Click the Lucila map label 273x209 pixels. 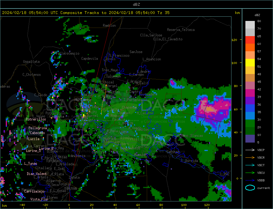[34, 139]
